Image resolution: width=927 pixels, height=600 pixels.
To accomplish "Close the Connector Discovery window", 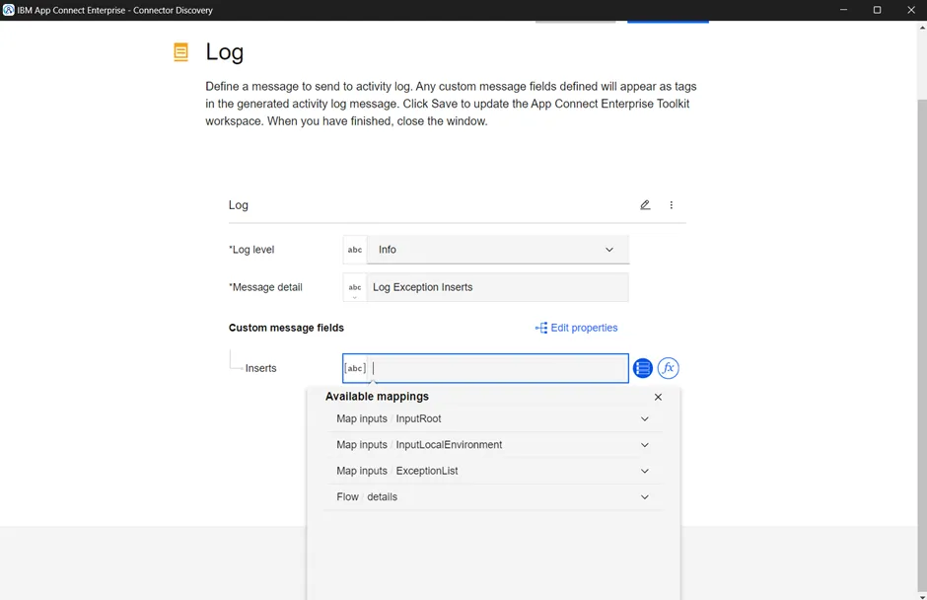I will (911, 10).
